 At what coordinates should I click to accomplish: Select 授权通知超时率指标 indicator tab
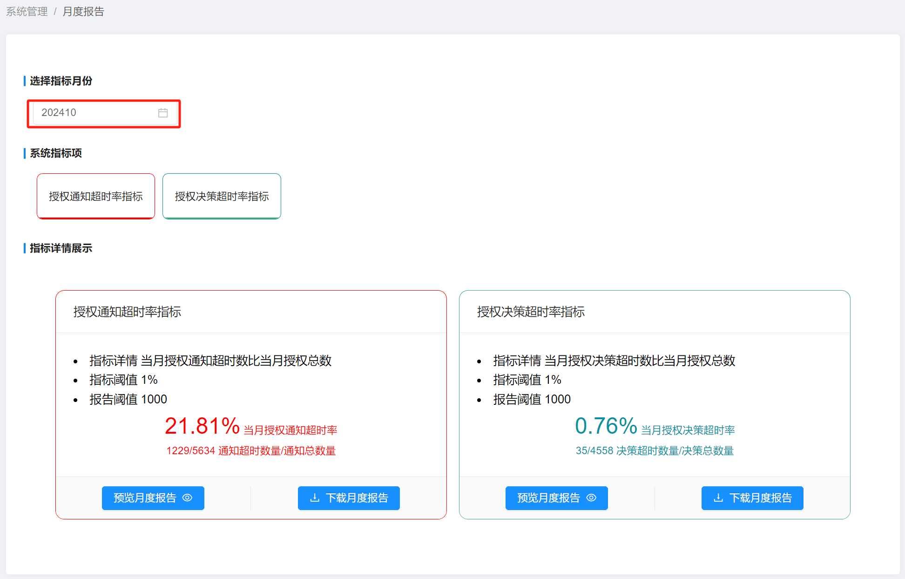point(96,196)
